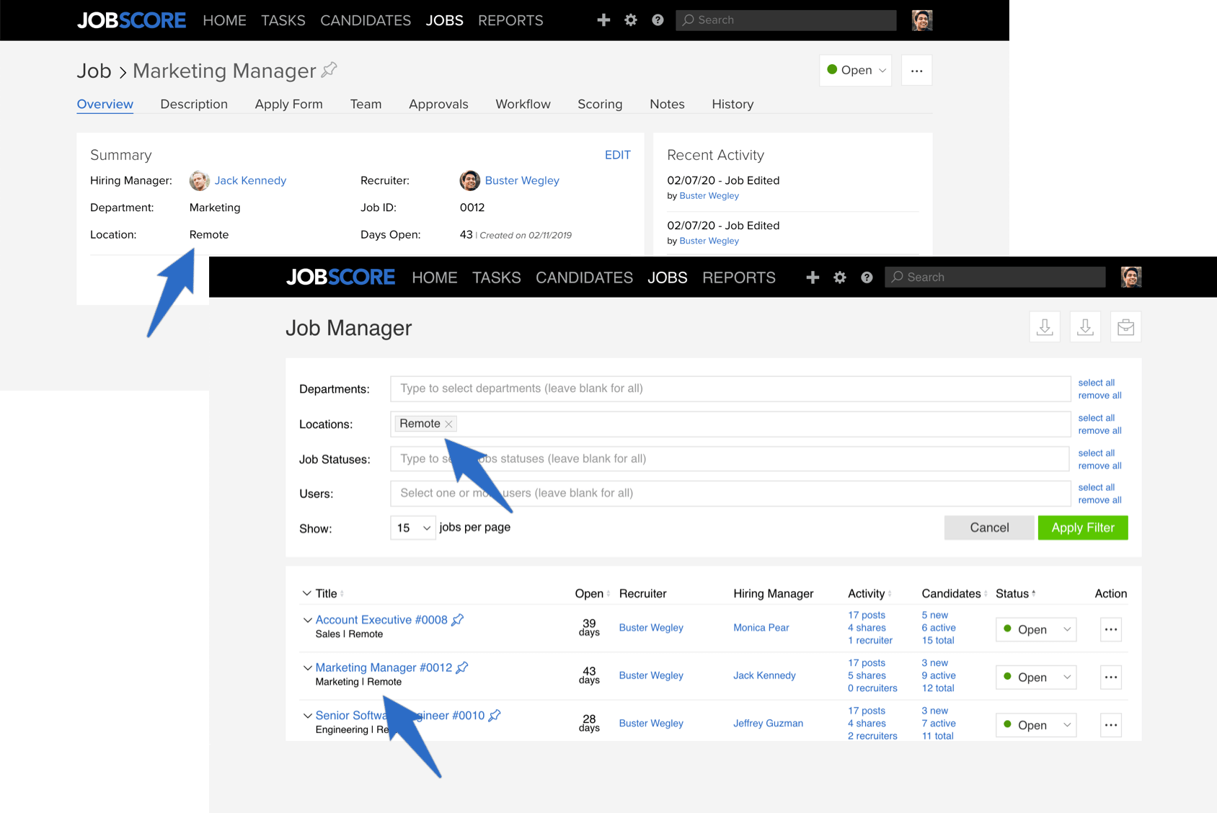Image resolution: width=1217 pixels, height=813 pixels.
Task: Click pin icon next to Account Executive #0008
Action: tap(458, 620)
